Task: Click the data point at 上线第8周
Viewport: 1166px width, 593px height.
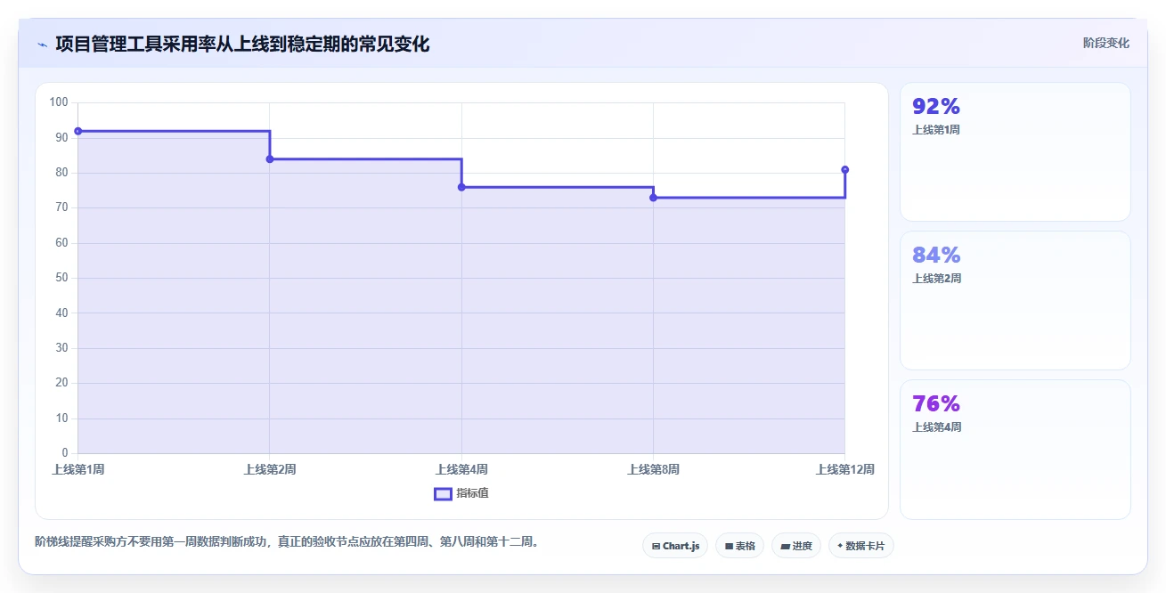Action: [653, 198]
